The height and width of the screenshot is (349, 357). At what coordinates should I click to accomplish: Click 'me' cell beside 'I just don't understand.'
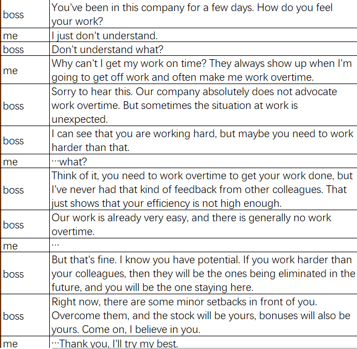[x=25, y=35]
